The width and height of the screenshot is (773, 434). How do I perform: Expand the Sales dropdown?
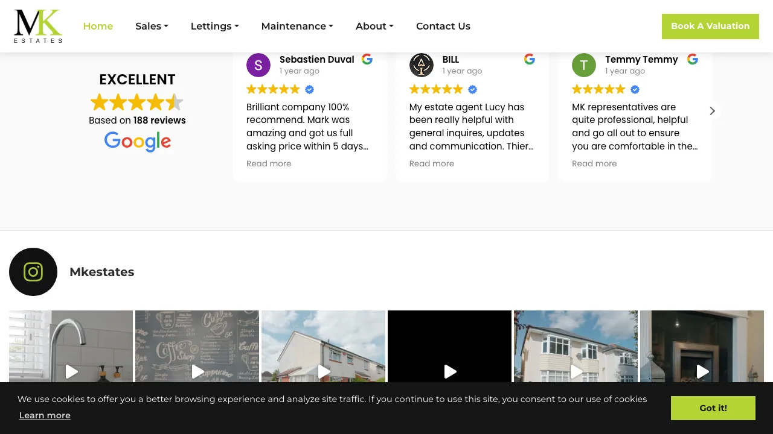(x=152, y=26)
